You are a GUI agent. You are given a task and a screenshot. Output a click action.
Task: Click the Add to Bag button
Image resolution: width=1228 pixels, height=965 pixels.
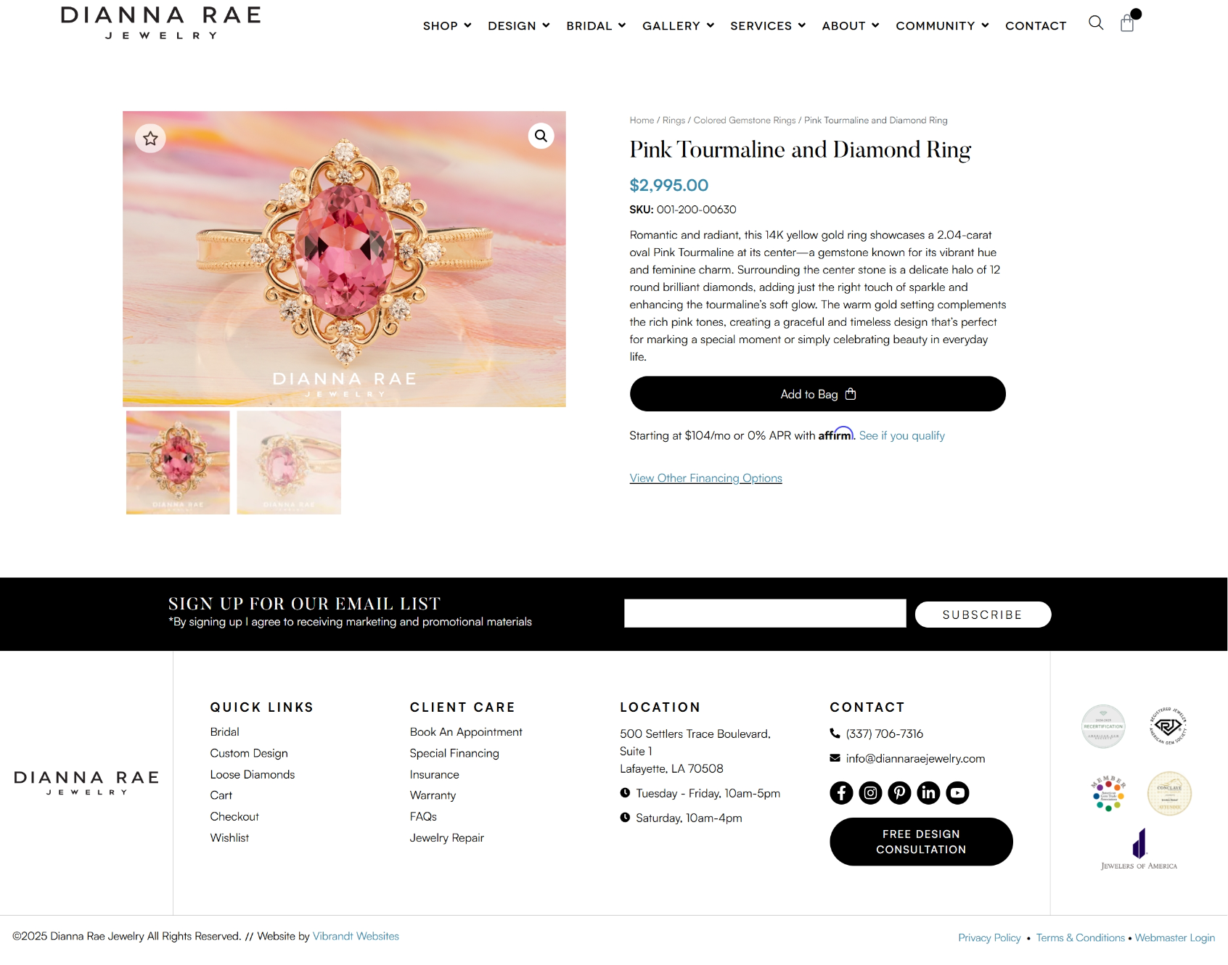[x=817, y=394]
